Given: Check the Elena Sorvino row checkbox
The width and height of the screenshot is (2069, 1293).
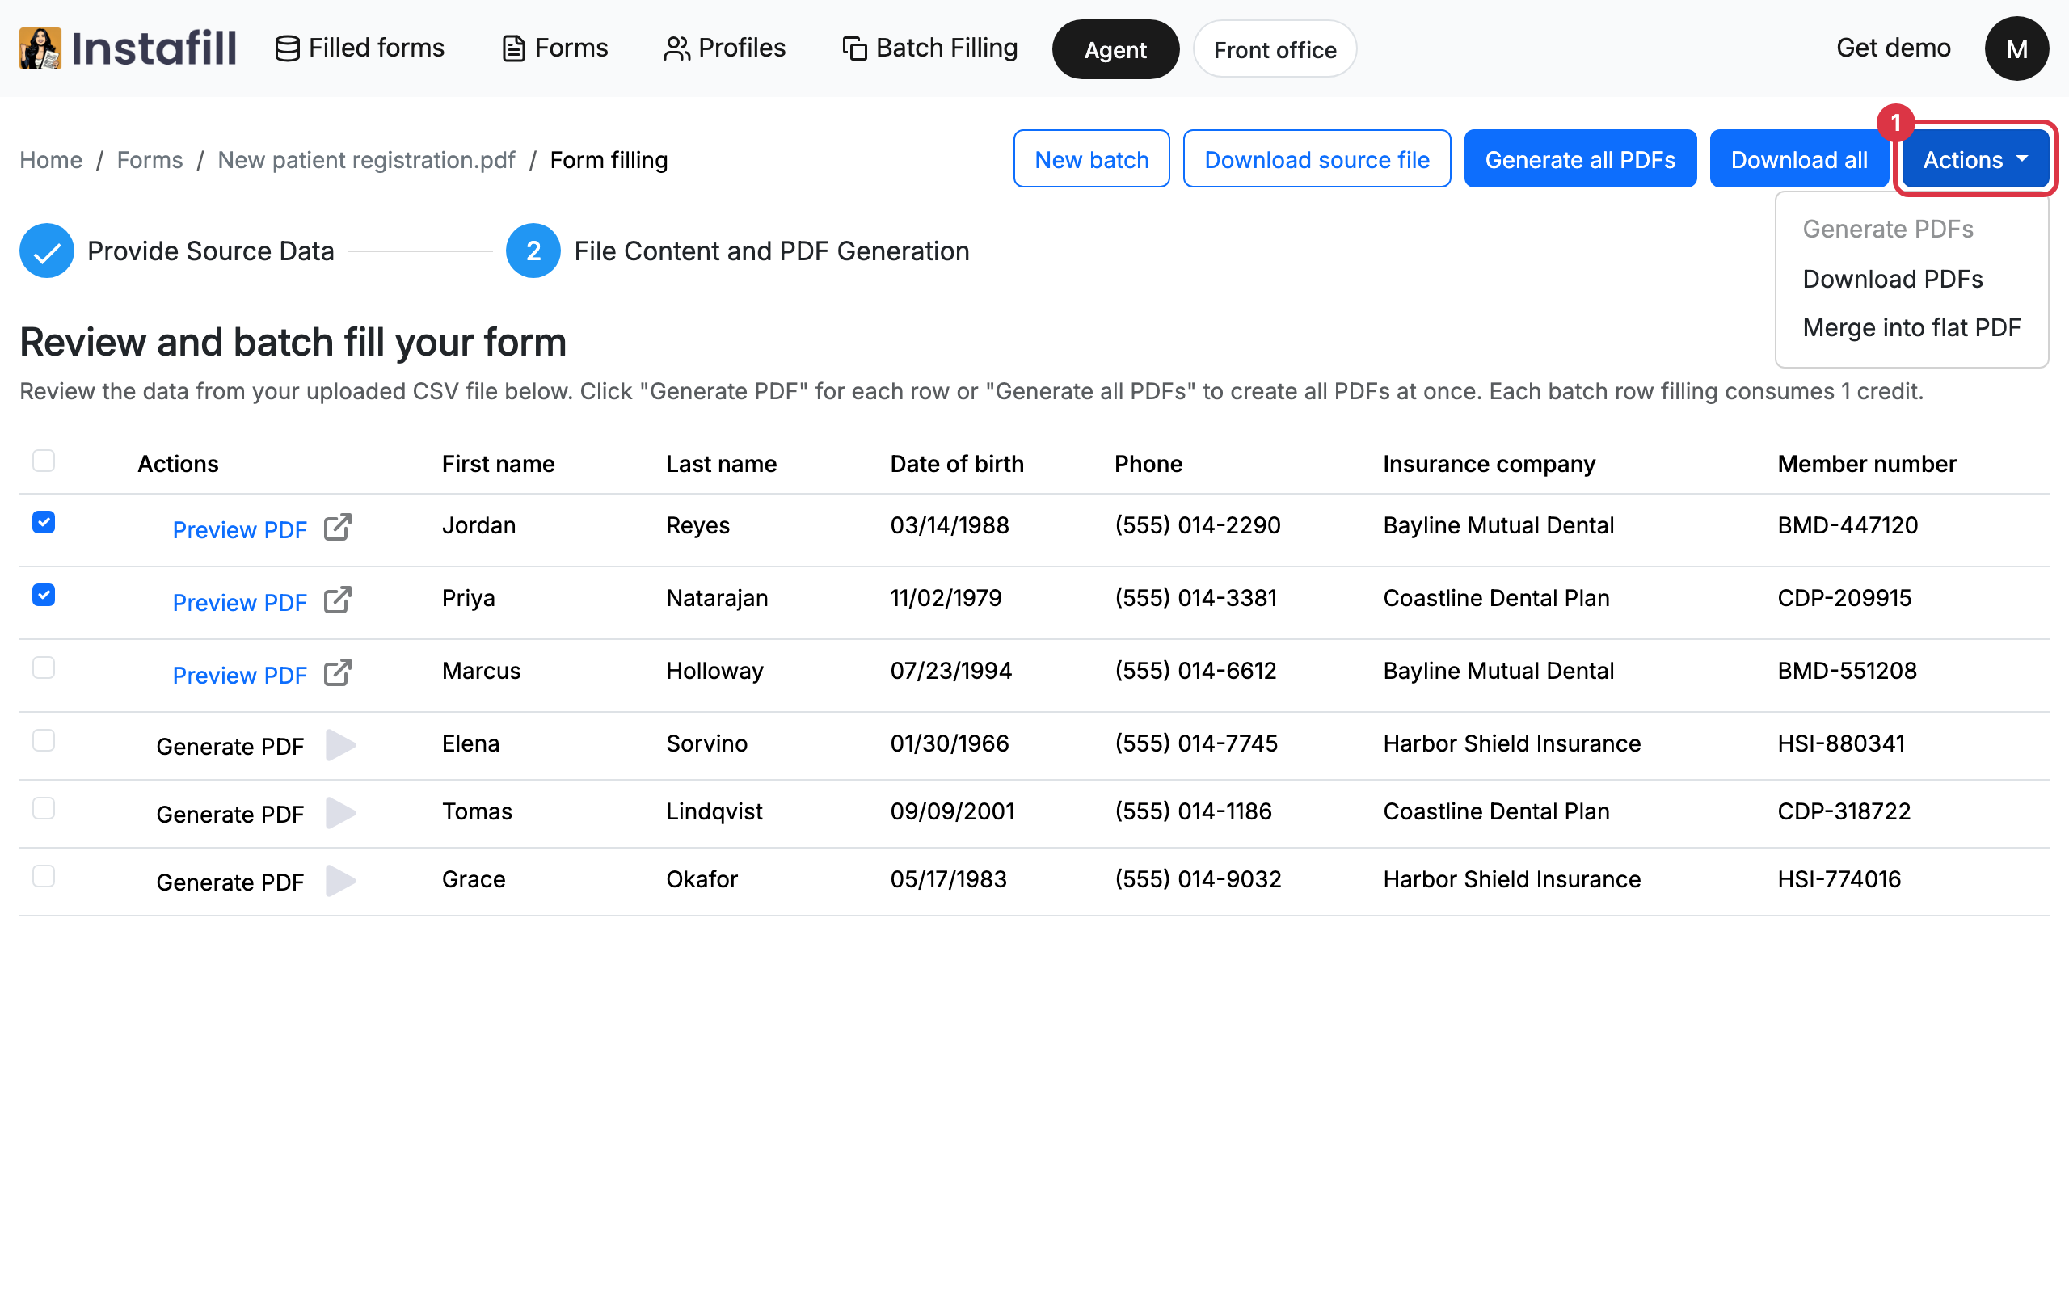Looking at the screenshot, I should tap(44, 739).
